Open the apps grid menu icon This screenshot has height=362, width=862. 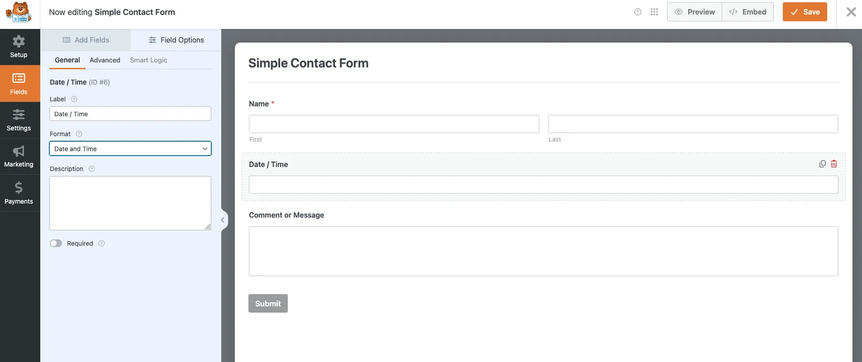coord(654,12)
